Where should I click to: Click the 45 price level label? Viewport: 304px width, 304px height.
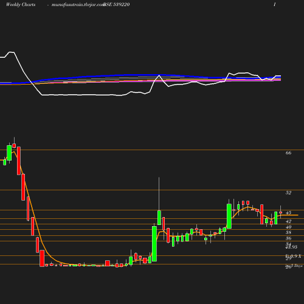(x=288, y=213)
